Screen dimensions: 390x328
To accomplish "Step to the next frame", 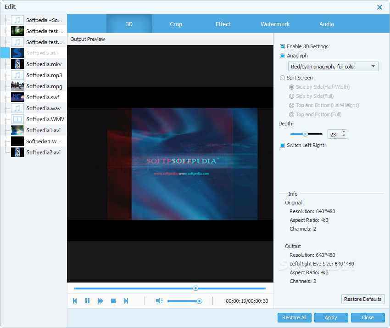I will [126, 301].
